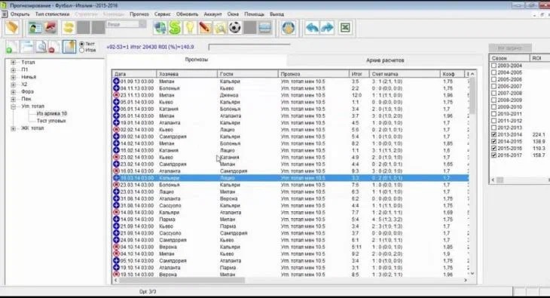Expand the Х2 tree node
Viewport: 550px width, 298px height.
pyautogui.click(x=14, y=84)
